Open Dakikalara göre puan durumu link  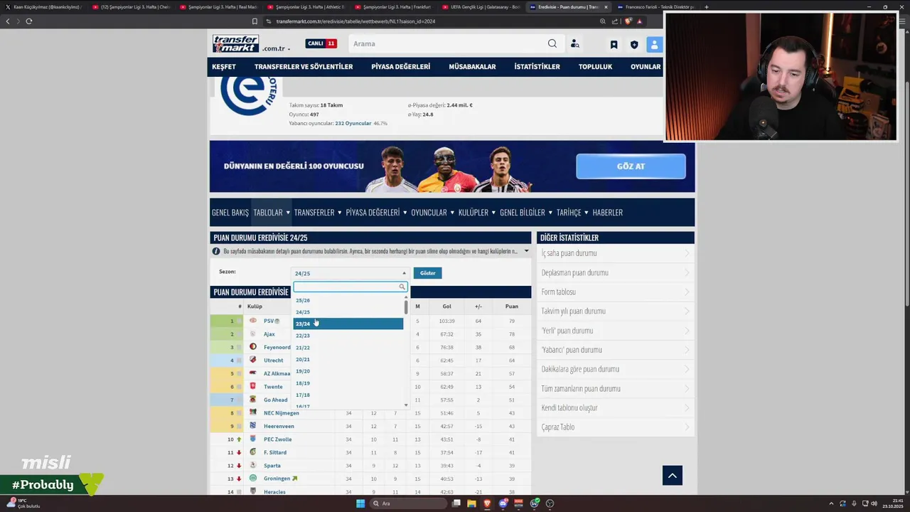click(580, 369)
